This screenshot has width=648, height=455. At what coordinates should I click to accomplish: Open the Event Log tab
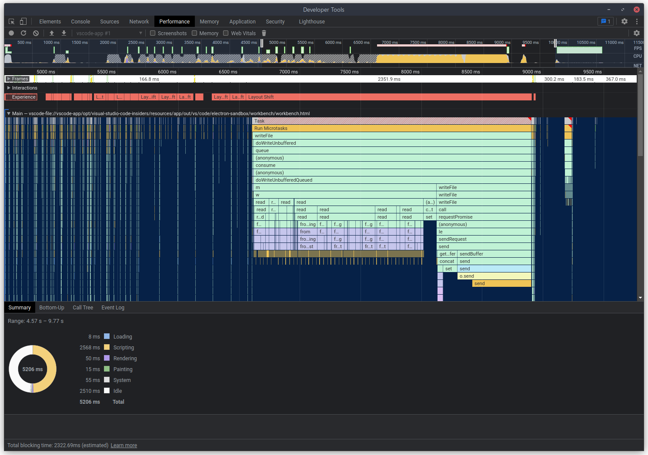[113, 307]
